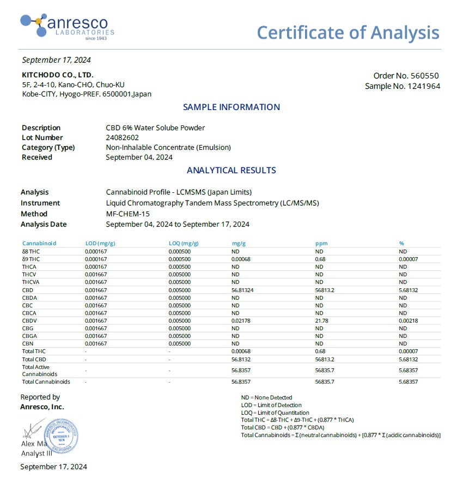Click the Total CBD formula footnote
The image size is (463, 485).
point(283,427)
